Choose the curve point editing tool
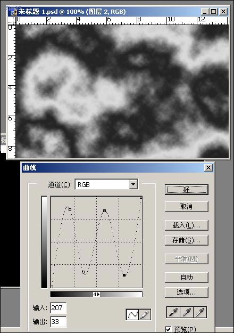Image resolution: width=234 pixels, height=333 pixels. (x=132, y=314)
